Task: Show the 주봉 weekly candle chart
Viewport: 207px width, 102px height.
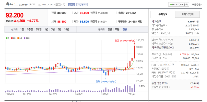Action: pyautogui.click(x=117, y=29)
